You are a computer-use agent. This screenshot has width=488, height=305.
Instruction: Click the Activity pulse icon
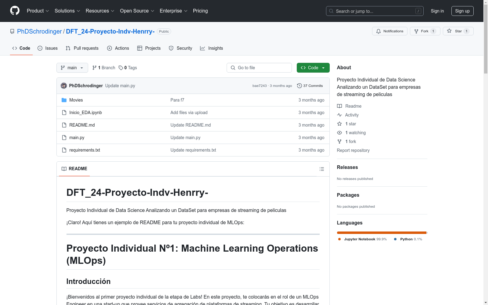[x=339, y=115]
